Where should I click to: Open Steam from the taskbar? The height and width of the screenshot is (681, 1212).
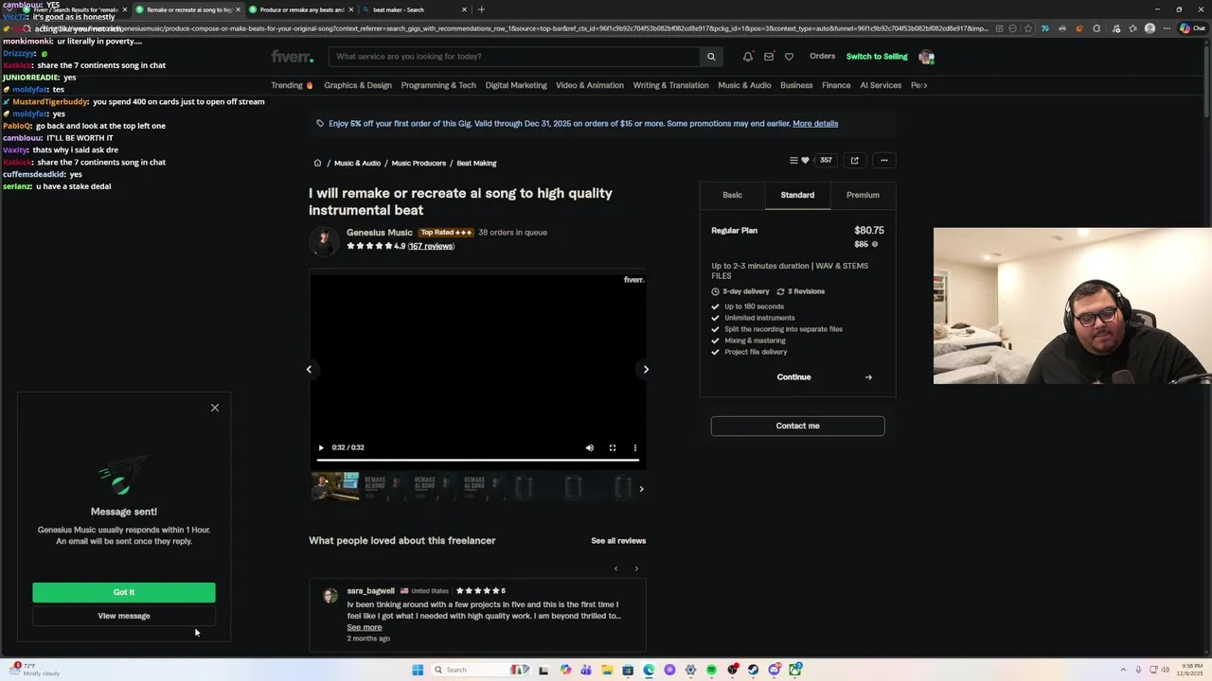[x=753, y=670]
